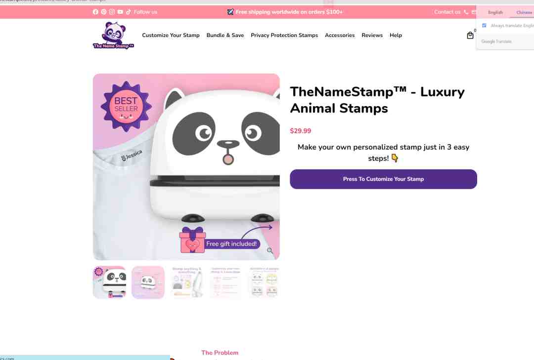Open the Pinterest social icon
Screen dimensions: 534x360
tap(103, 12)
